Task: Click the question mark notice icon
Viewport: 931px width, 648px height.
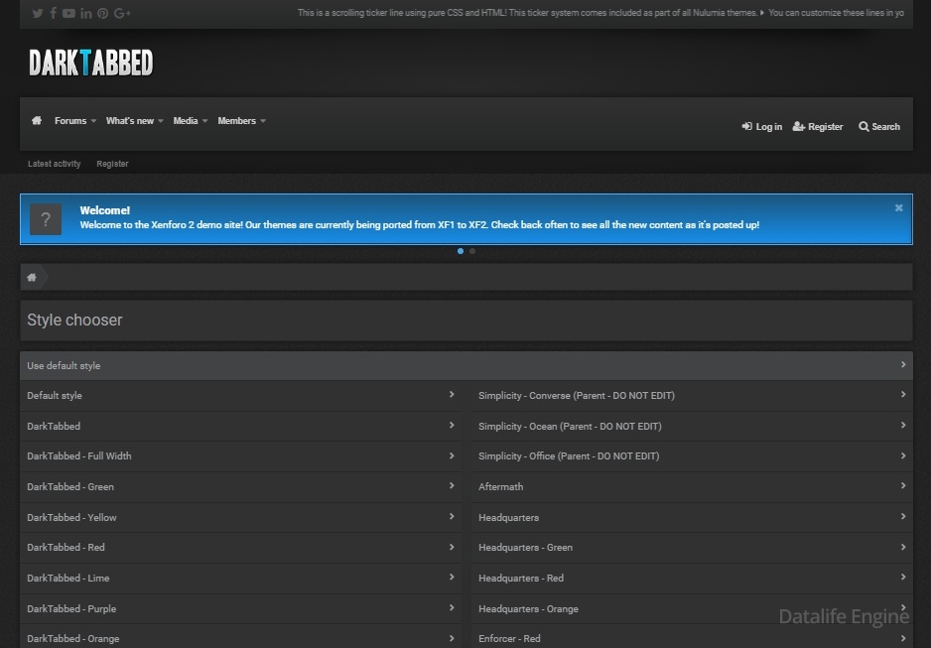Action: click(46, 219)
